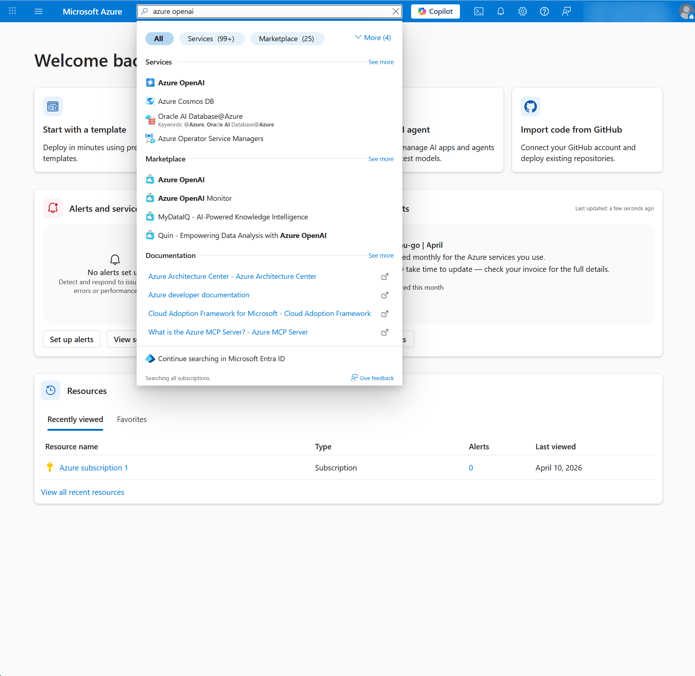Clear the search box with the X
Viewport: 695px width, 676px height.
point(395,11)
